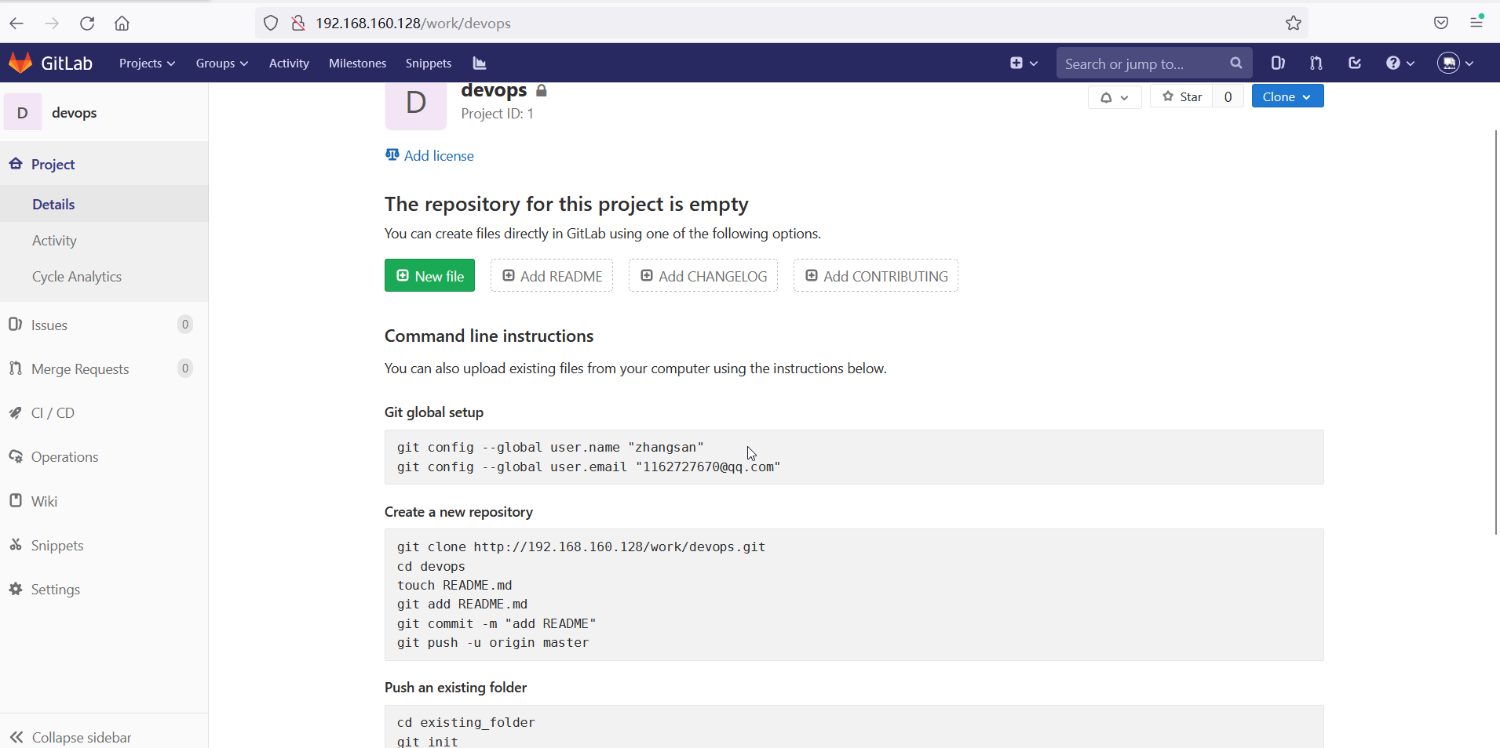The height and width of the screenshot is (748, 1500).
Task: Go to Milestones in top navigation
Action: [357, 63]
